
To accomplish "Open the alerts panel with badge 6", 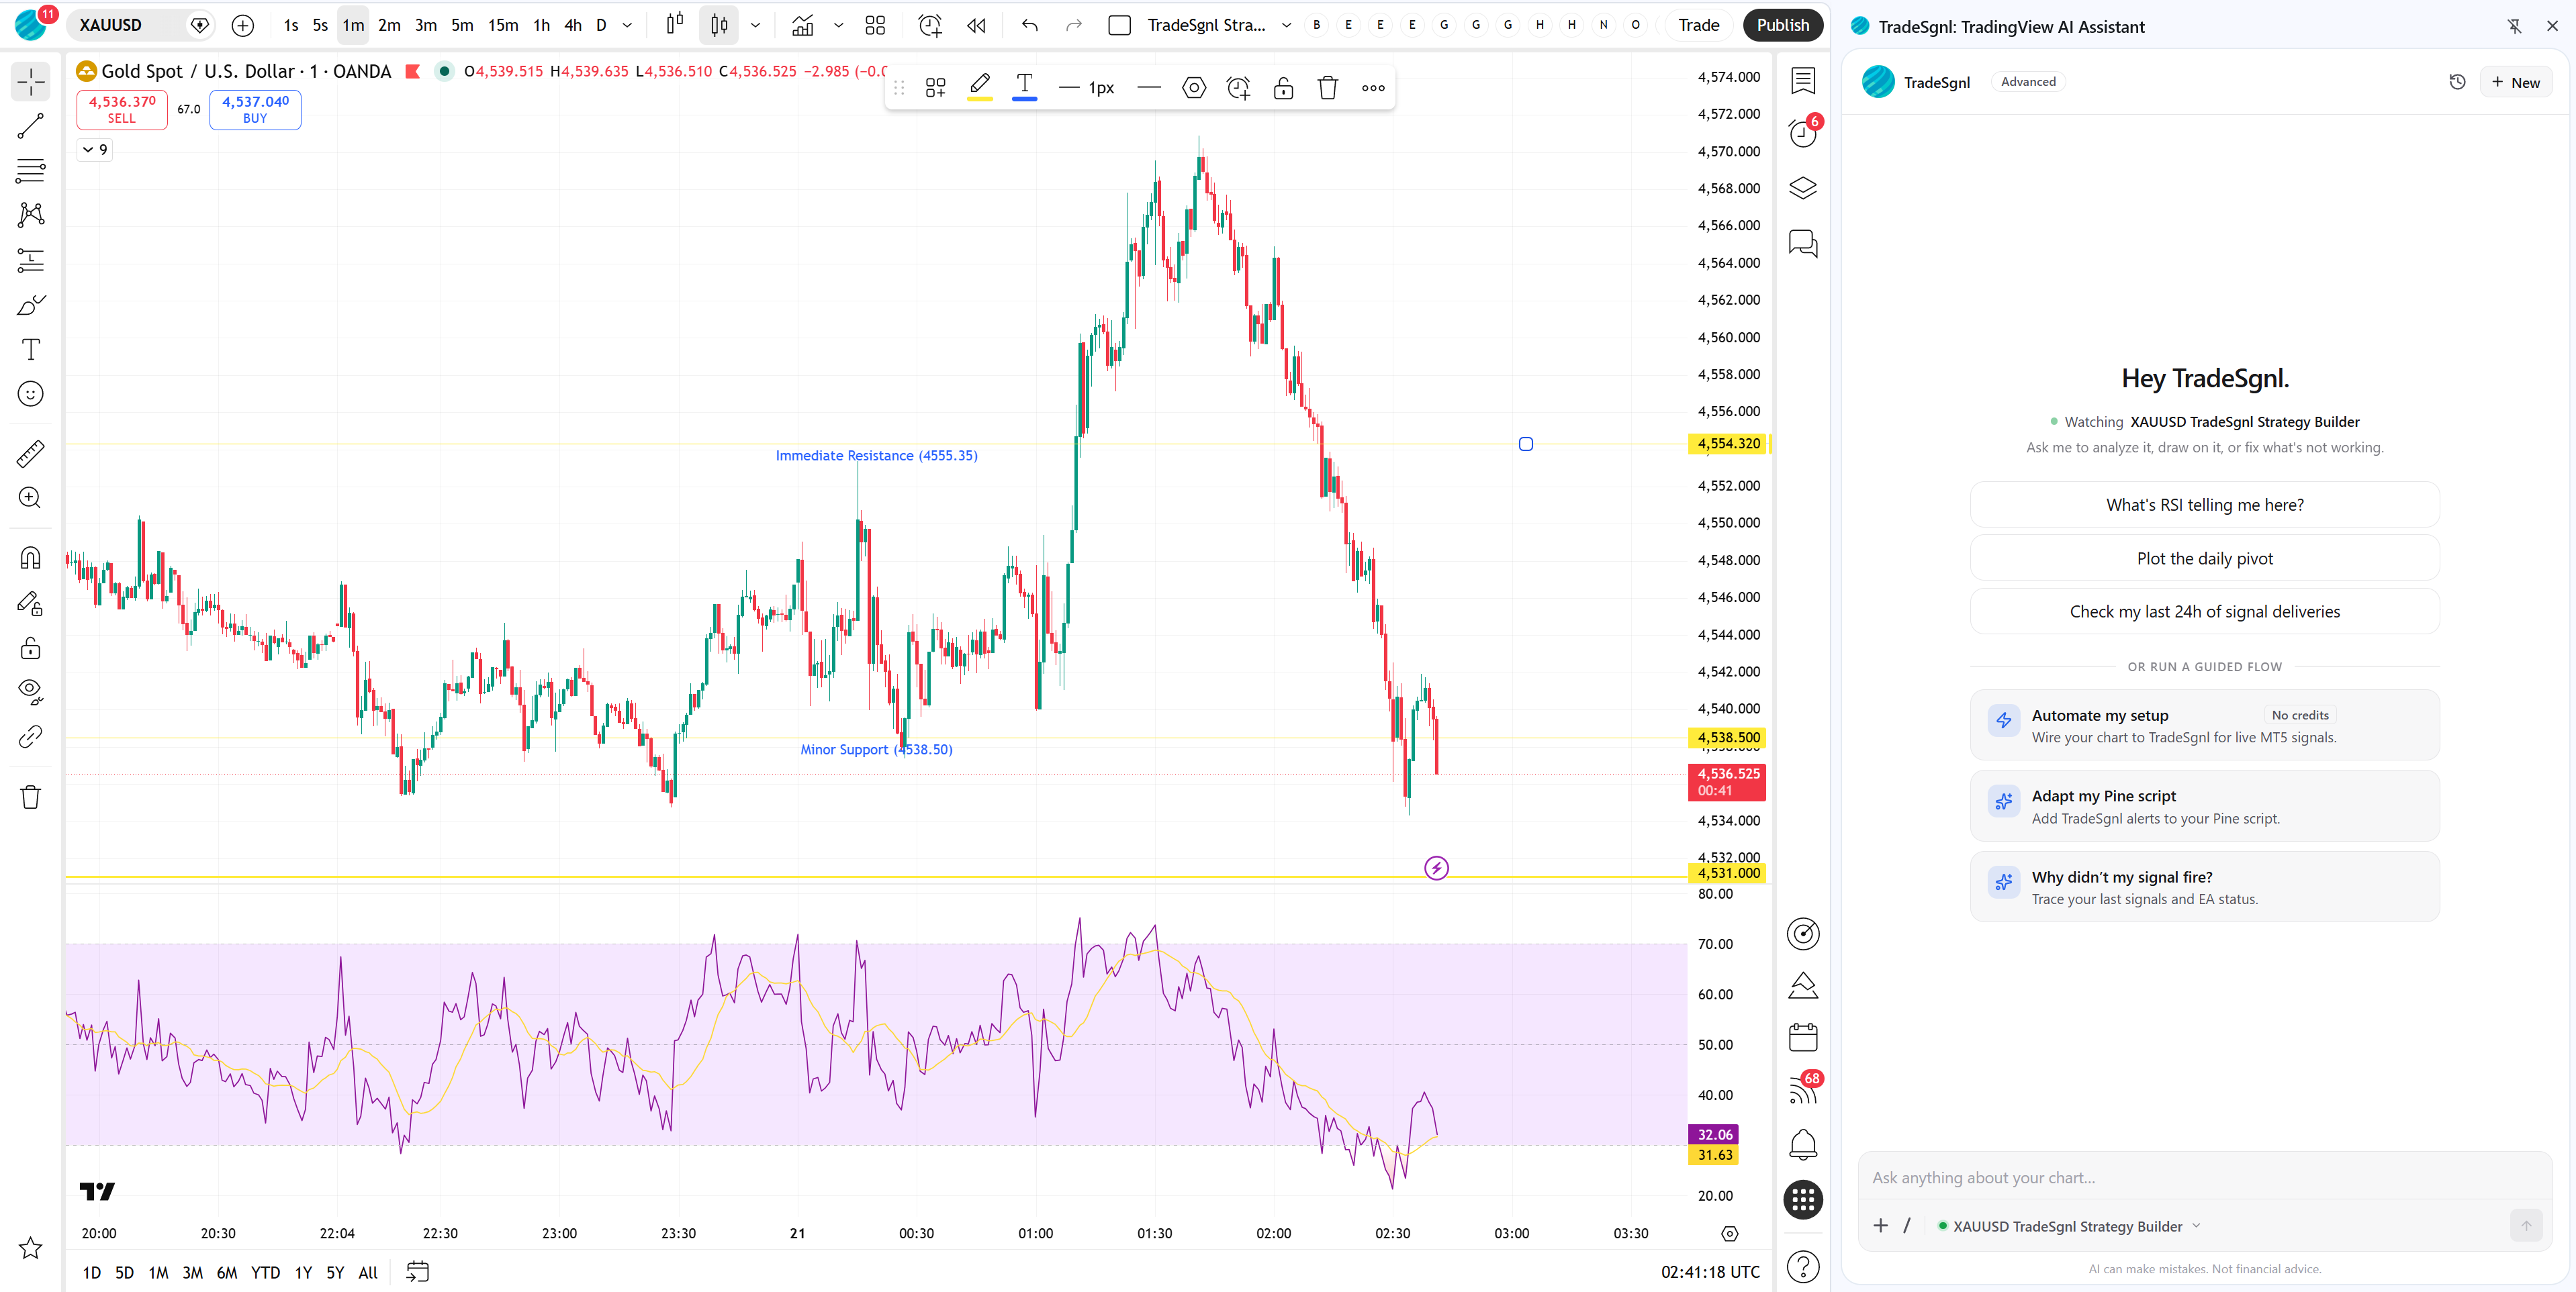I will coord(1803,133).
